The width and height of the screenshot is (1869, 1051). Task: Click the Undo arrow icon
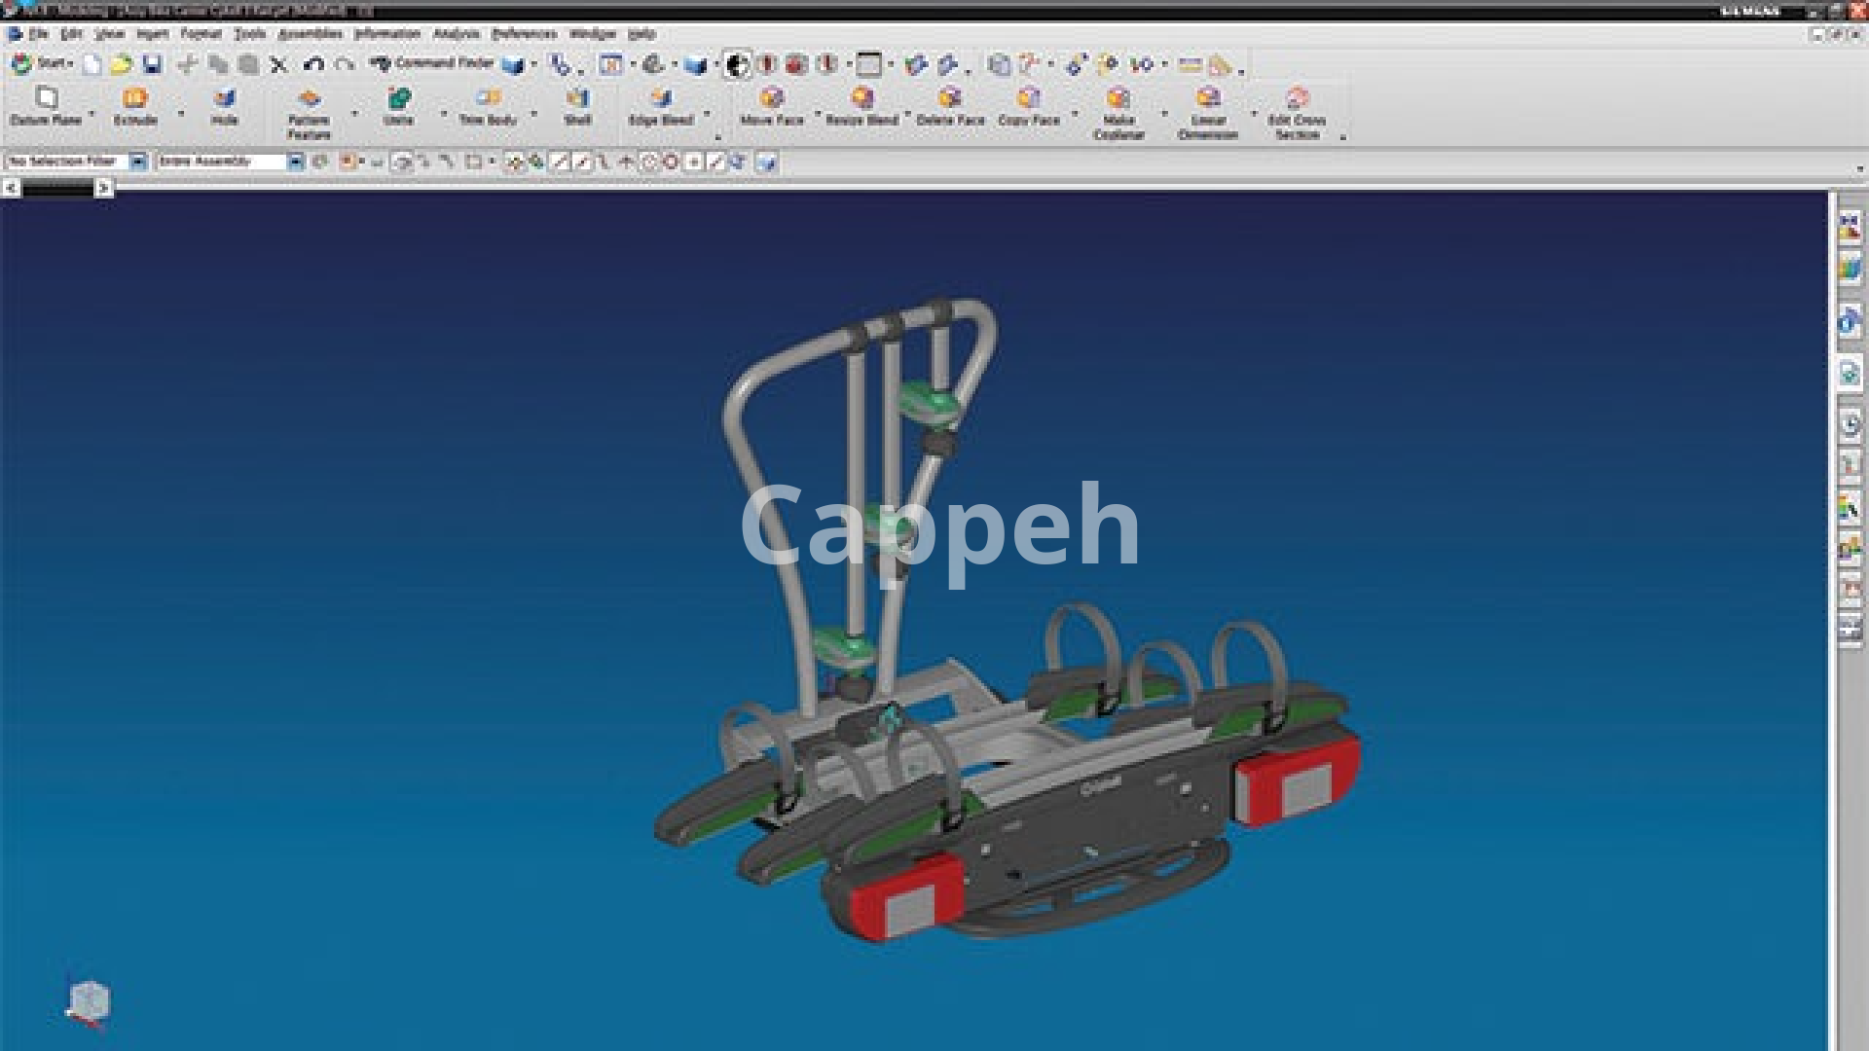312,64
